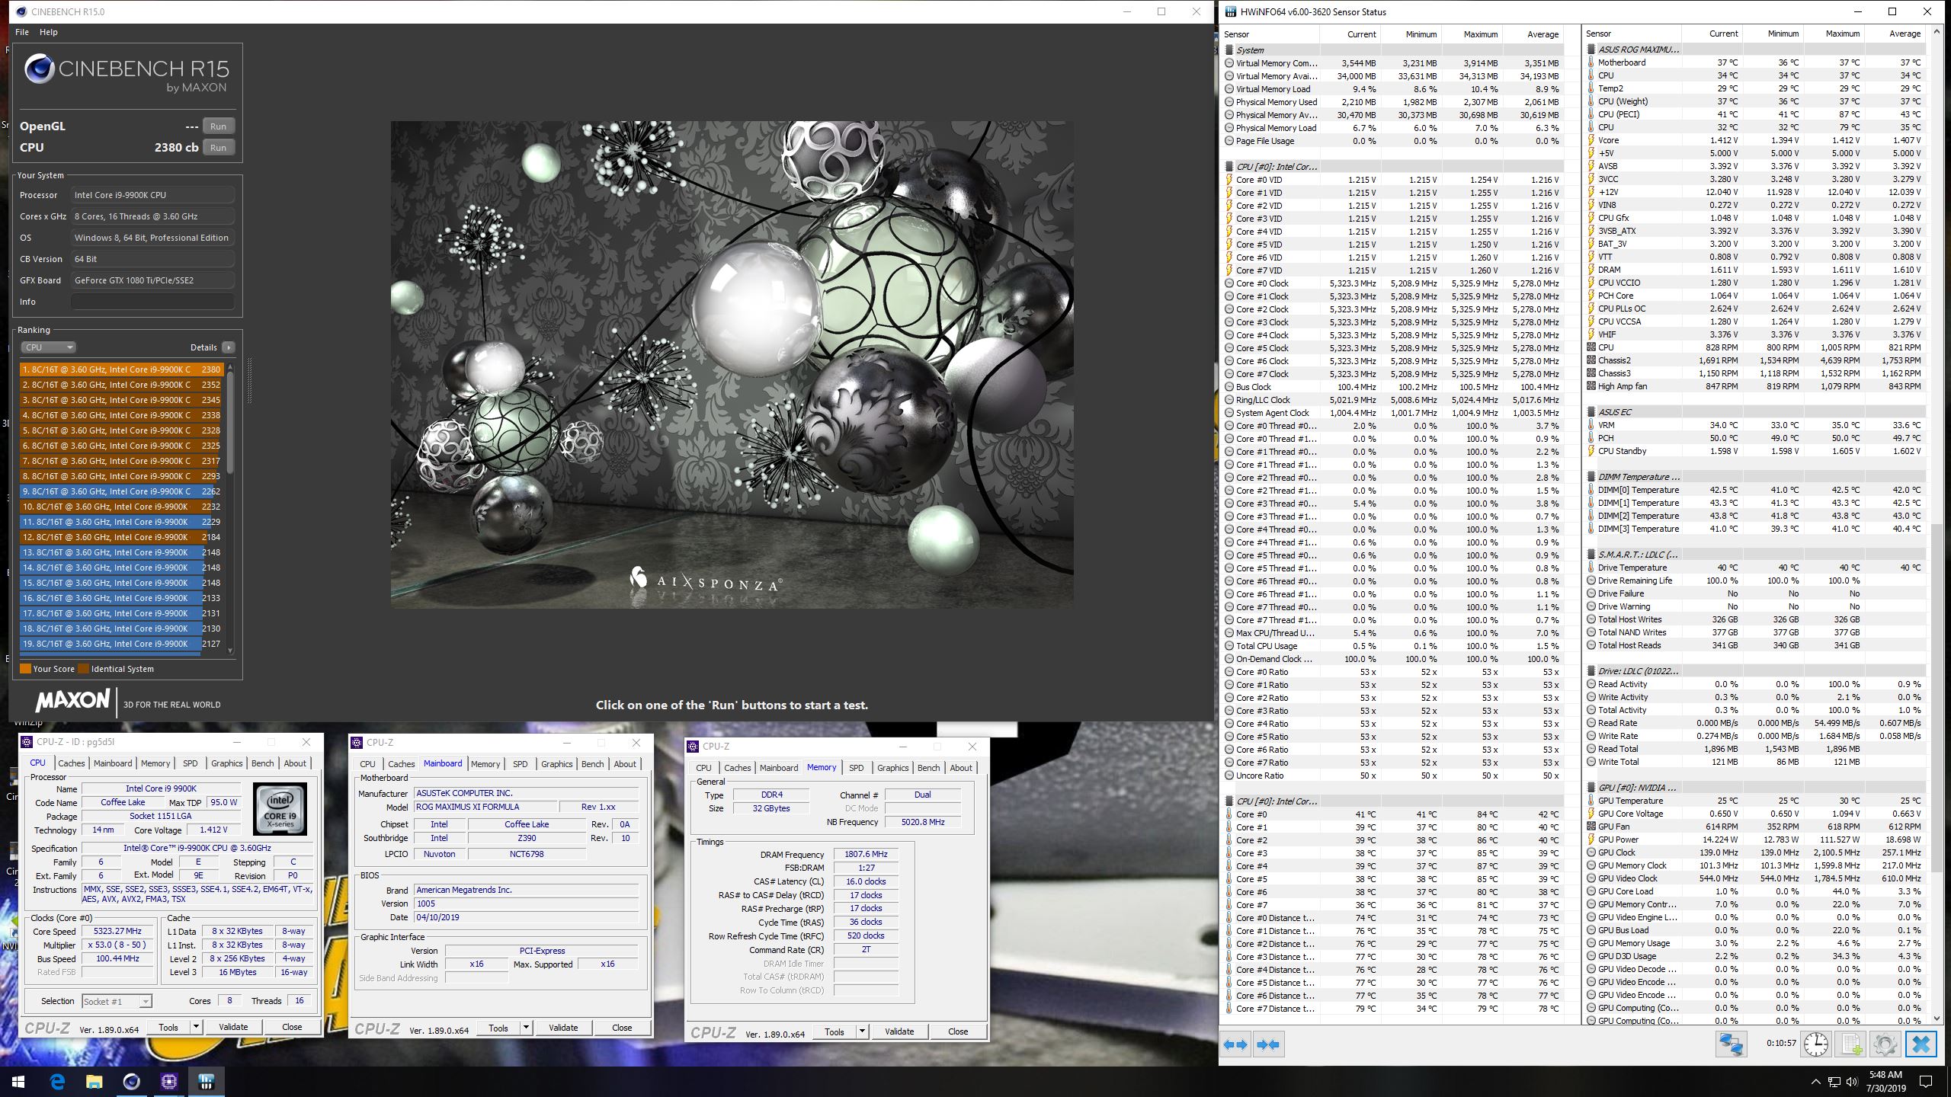Click the HWiNFO expand columns arrows button

[x=1235, y=1044]
